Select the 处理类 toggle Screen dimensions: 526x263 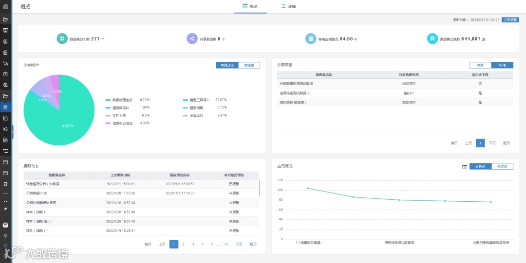coord(502,167)
